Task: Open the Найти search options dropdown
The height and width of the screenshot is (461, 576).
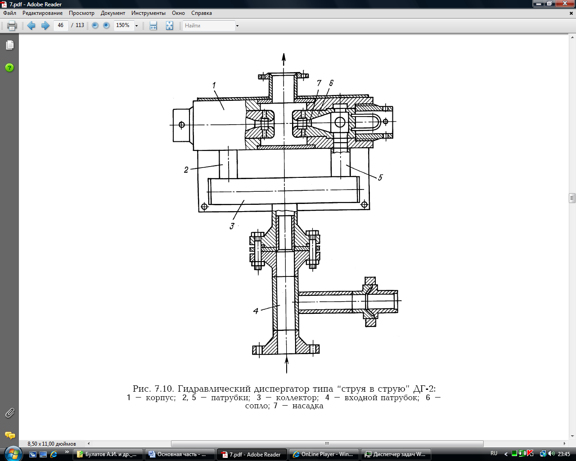Action: [237, 26]
